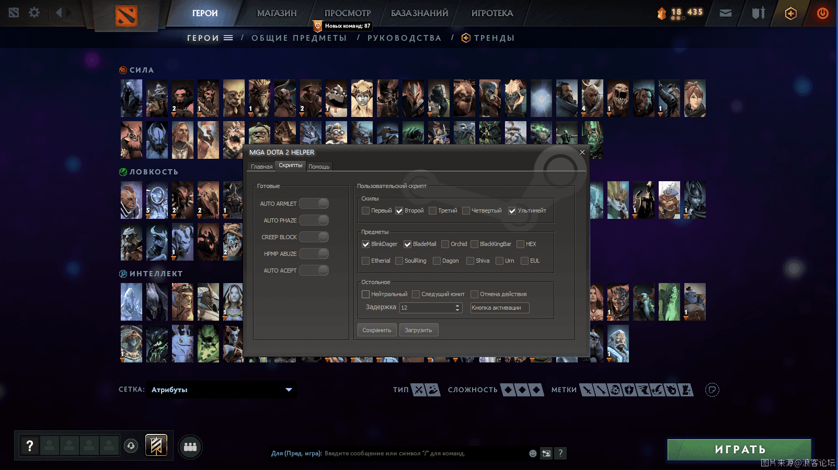Open the chat emoticon smiley icon

coord(533,453)
